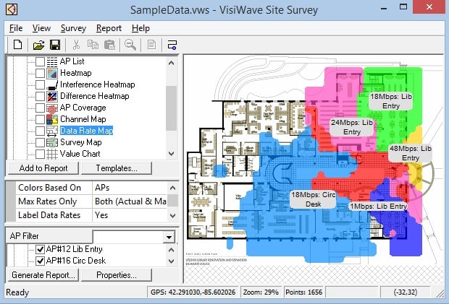
Task: Check the AP Coverage checkbox
Action: (40, 108)
